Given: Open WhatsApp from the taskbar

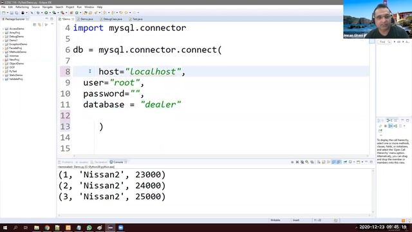Looking at the screenshot, I should click(89, 227).
